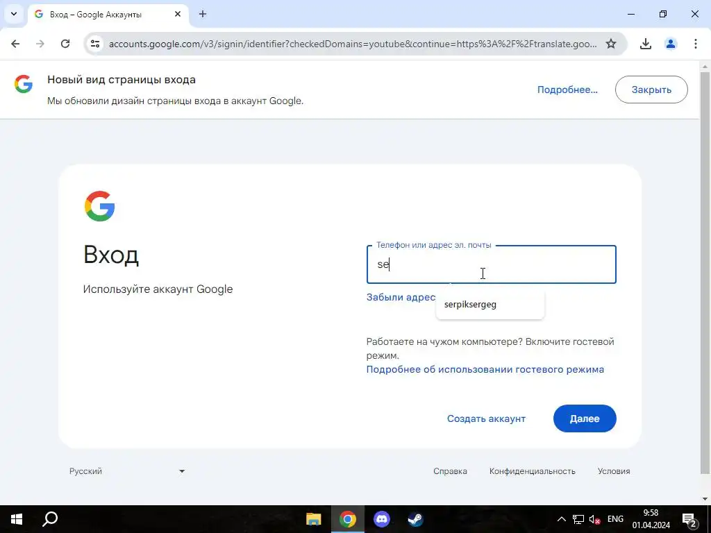The height and width of the screenshot is (533, 711).
Task: Click the blue 'Далее' button
Action: point(585,418)
